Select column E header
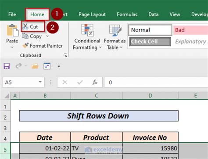This screenshot has width=208, height=159. [x=193, y=96]
